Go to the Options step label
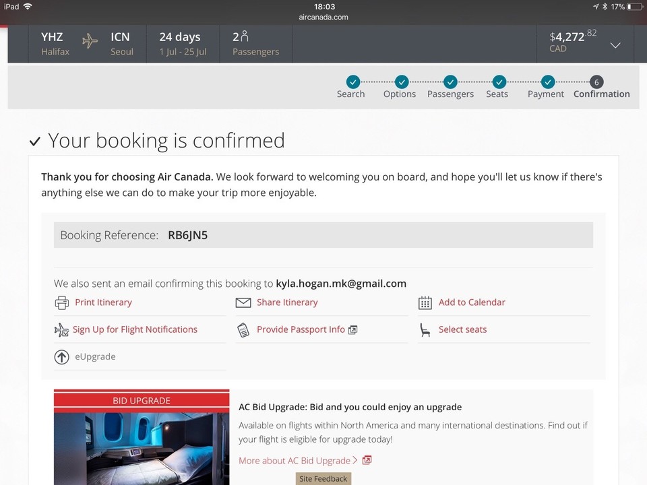647x485 pixels. (x=400, y=94)
